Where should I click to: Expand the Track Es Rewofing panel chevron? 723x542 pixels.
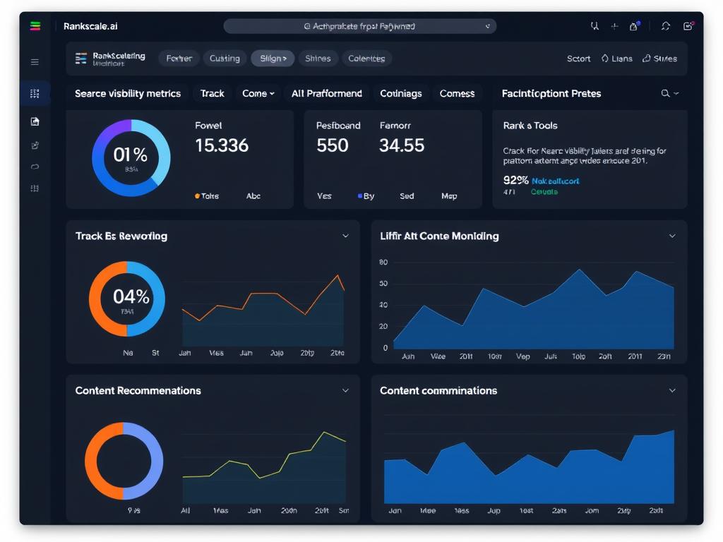(x=345, y=236)
